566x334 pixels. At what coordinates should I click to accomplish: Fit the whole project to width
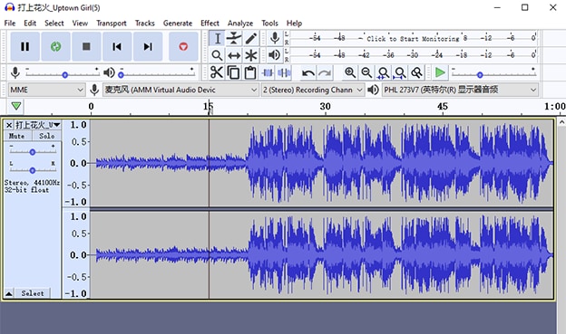(x=400, y=72)
